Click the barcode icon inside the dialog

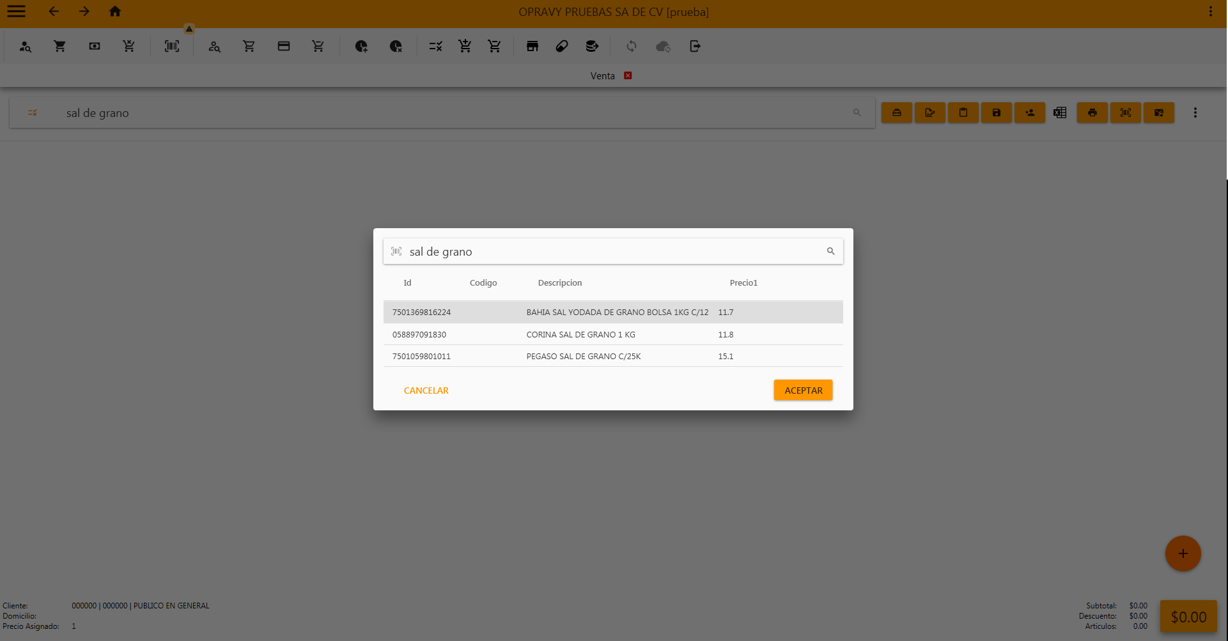396,251
